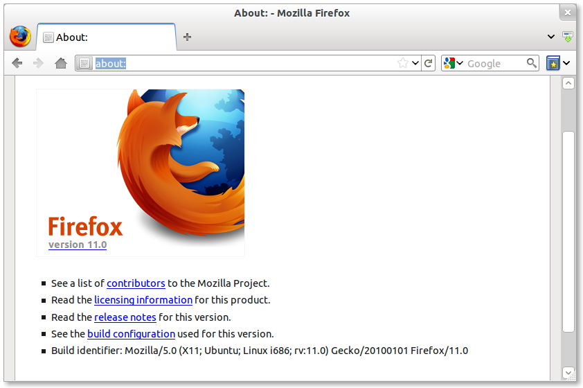
Task: Open the release notes link
Action: coord(125,317)
